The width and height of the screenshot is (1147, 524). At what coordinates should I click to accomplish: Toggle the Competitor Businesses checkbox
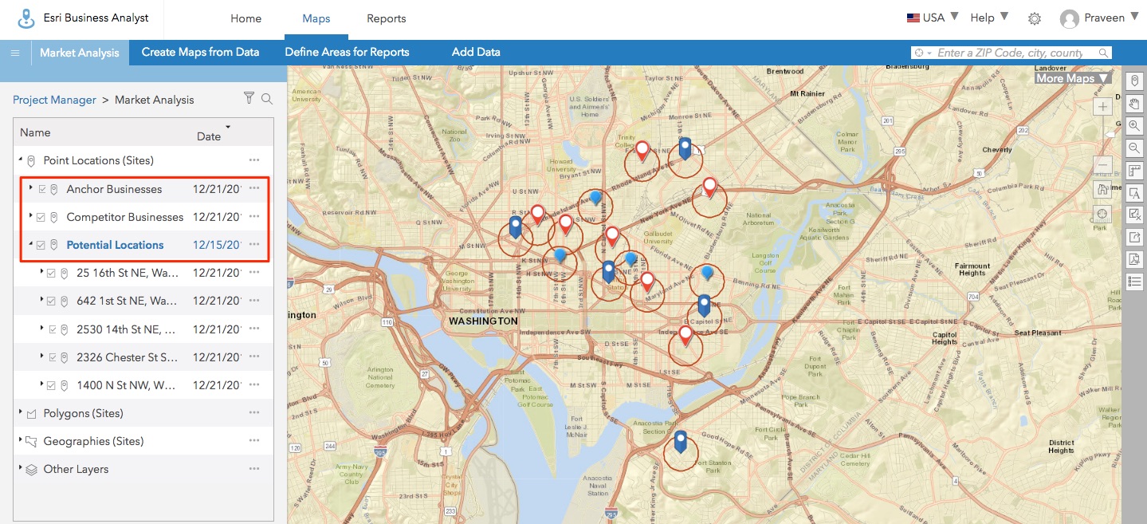point(41,217)
